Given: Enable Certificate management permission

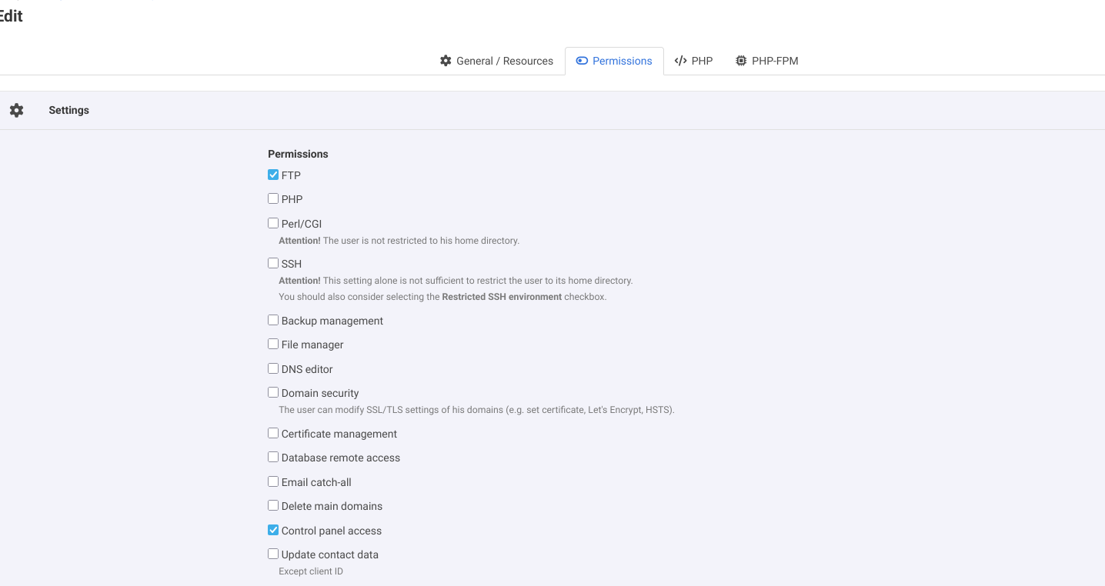Looking at the screenshot, I should coord(273,433).
